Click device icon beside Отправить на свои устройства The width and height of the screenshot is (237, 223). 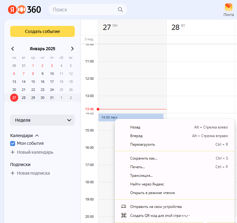[124, 206]
